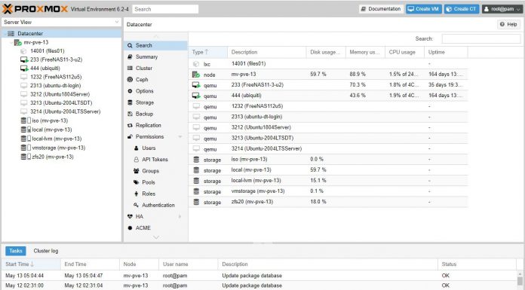525x290 pixels.
Task: Click the Groups people icon
Action: [137, 171]
